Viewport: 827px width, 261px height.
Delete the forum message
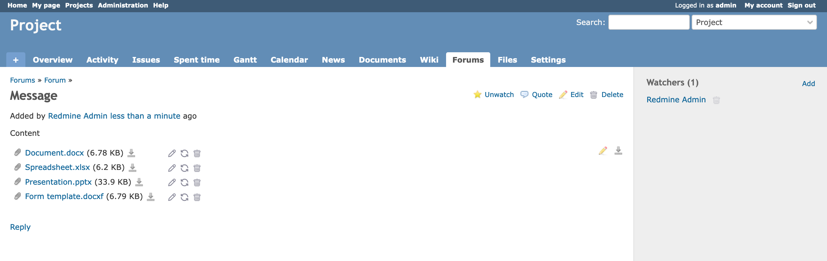[607, 95]
